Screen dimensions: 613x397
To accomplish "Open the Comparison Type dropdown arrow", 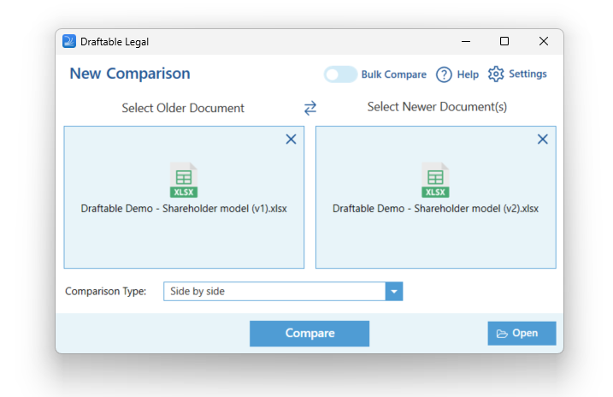I will coord(394,292).
